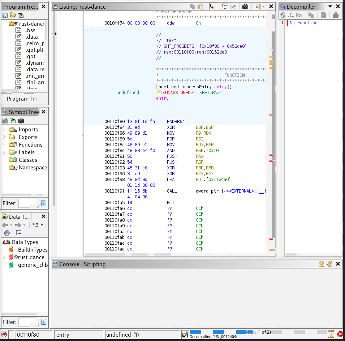Click Decompiler re-decompile refresh icon
Viewport: 345px width, 341px height.
coord(283,15)
